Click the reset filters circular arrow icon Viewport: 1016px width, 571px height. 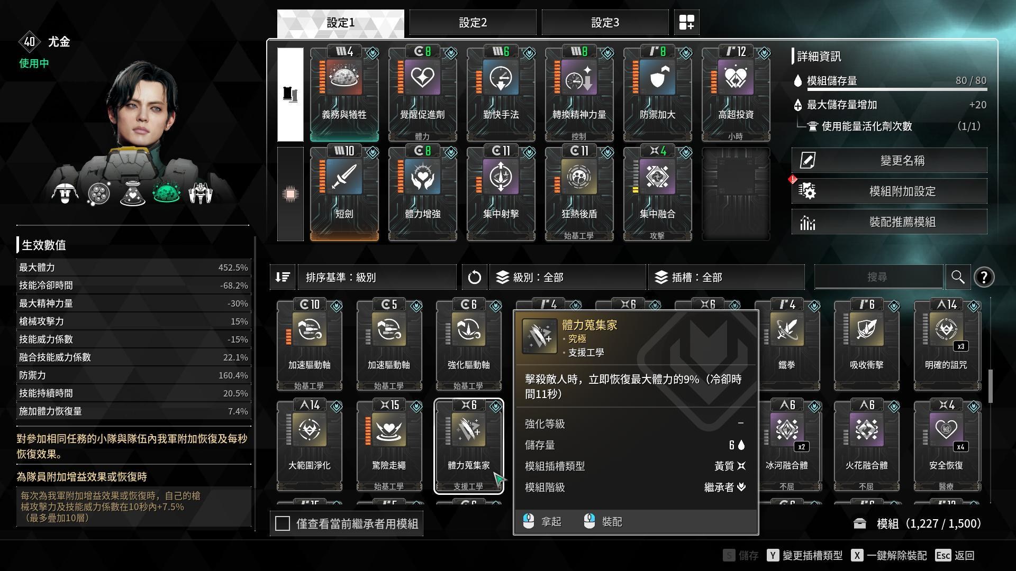pos(474,277)
